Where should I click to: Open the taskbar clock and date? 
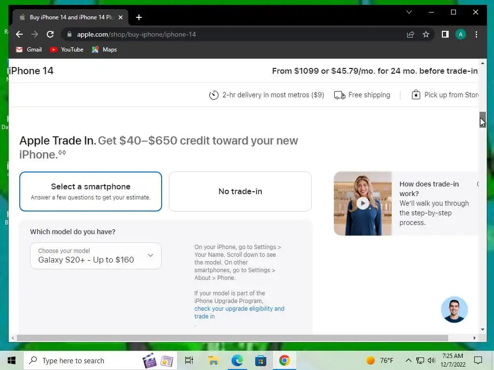453,360
